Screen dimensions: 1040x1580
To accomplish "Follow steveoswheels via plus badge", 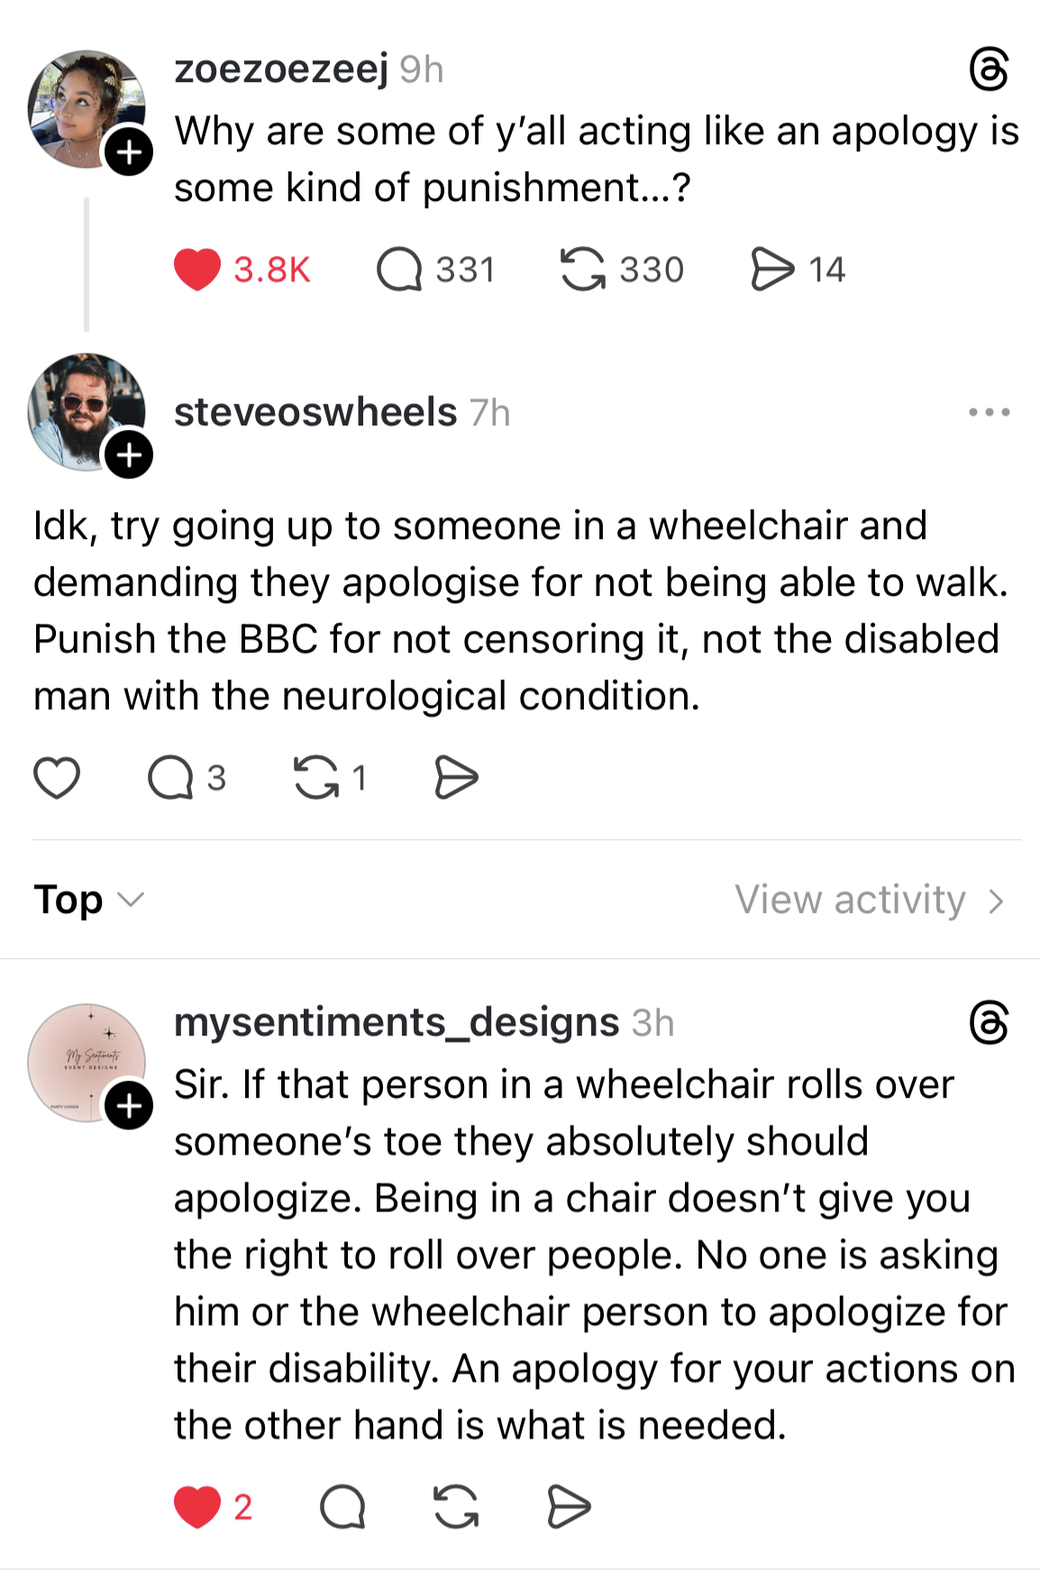I will [129, 454].
